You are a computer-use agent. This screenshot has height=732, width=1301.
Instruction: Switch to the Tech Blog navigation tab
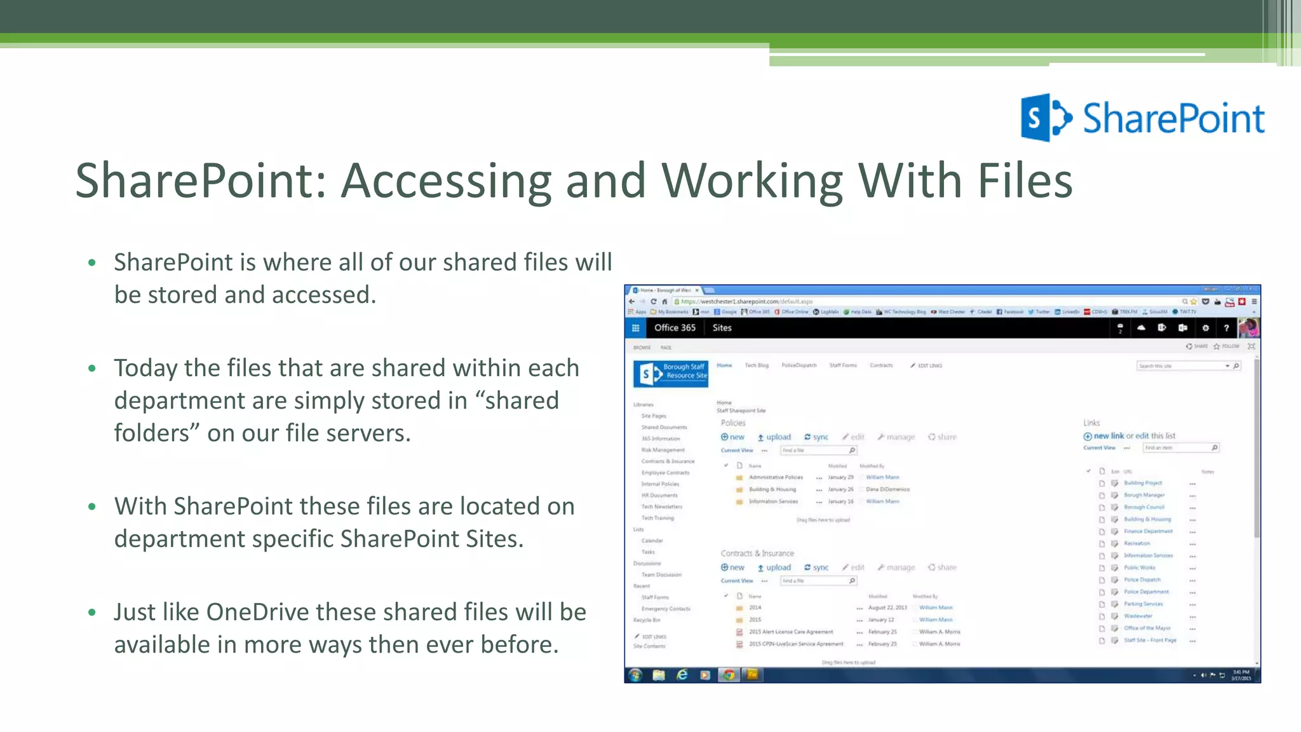tap(756, 365)
